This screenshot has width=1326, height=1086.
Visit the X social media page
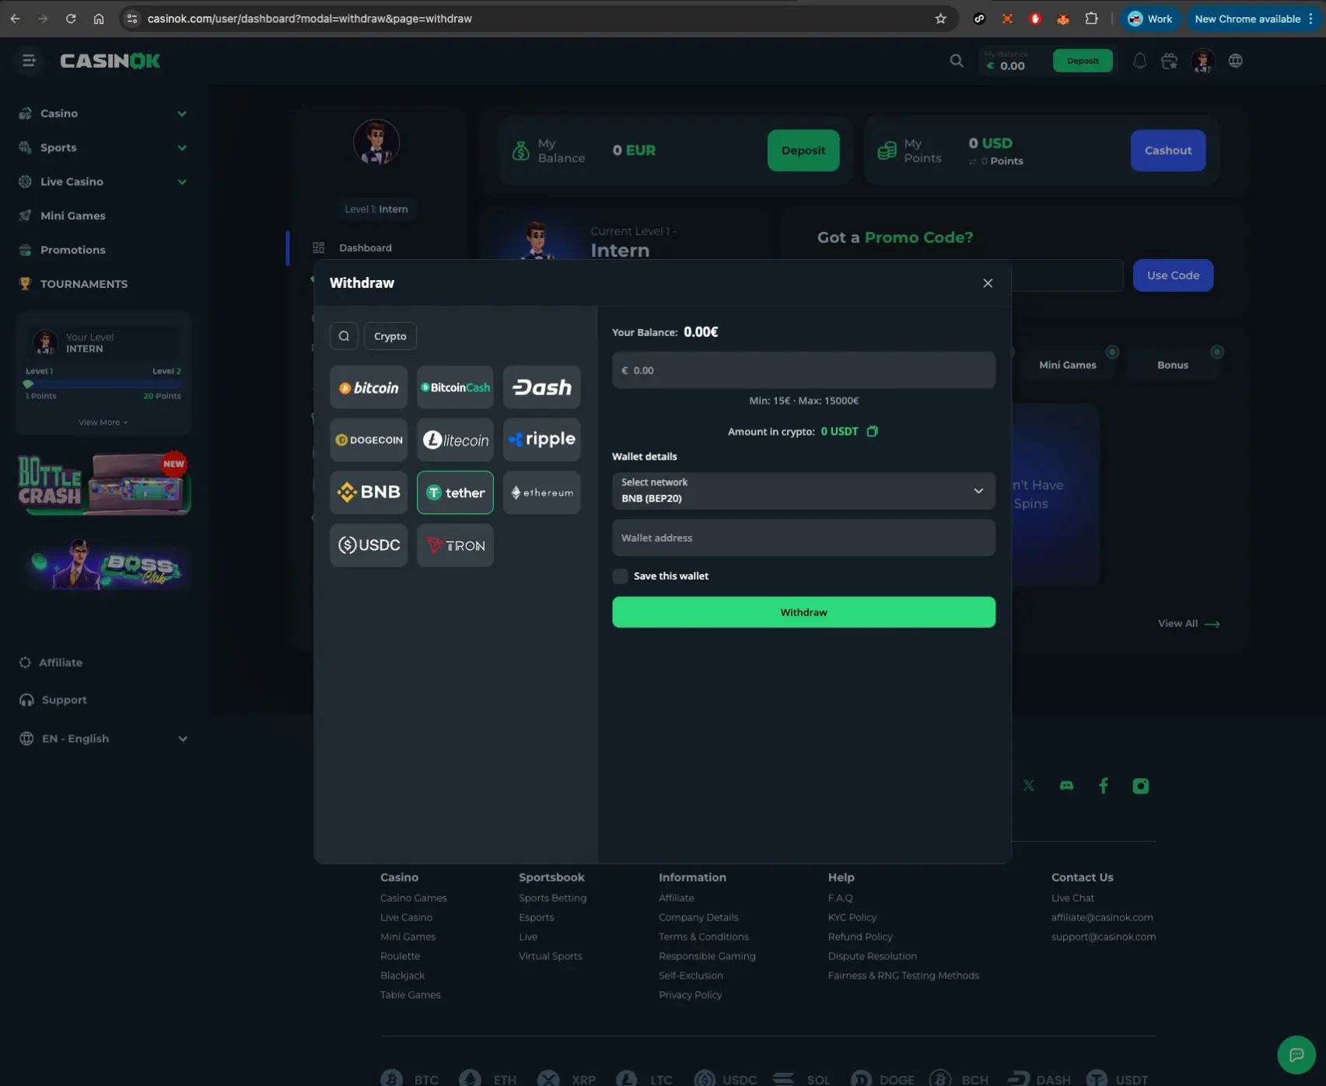click(1029, 786)
